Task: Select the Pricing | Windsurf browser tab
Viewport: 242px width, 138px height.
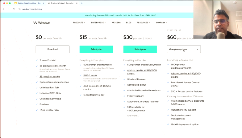Action: pyautogui.click(x=62, y=3)
